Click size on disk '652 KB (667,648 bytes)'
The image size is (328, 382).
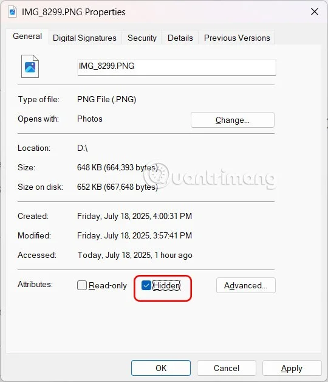click(x=117, y=187)
